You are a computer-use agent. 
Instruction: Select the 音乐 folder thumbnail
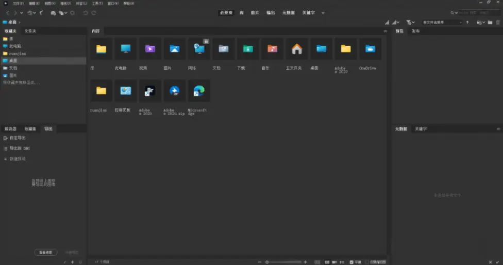pyautogui.click(x=272, y=49)
